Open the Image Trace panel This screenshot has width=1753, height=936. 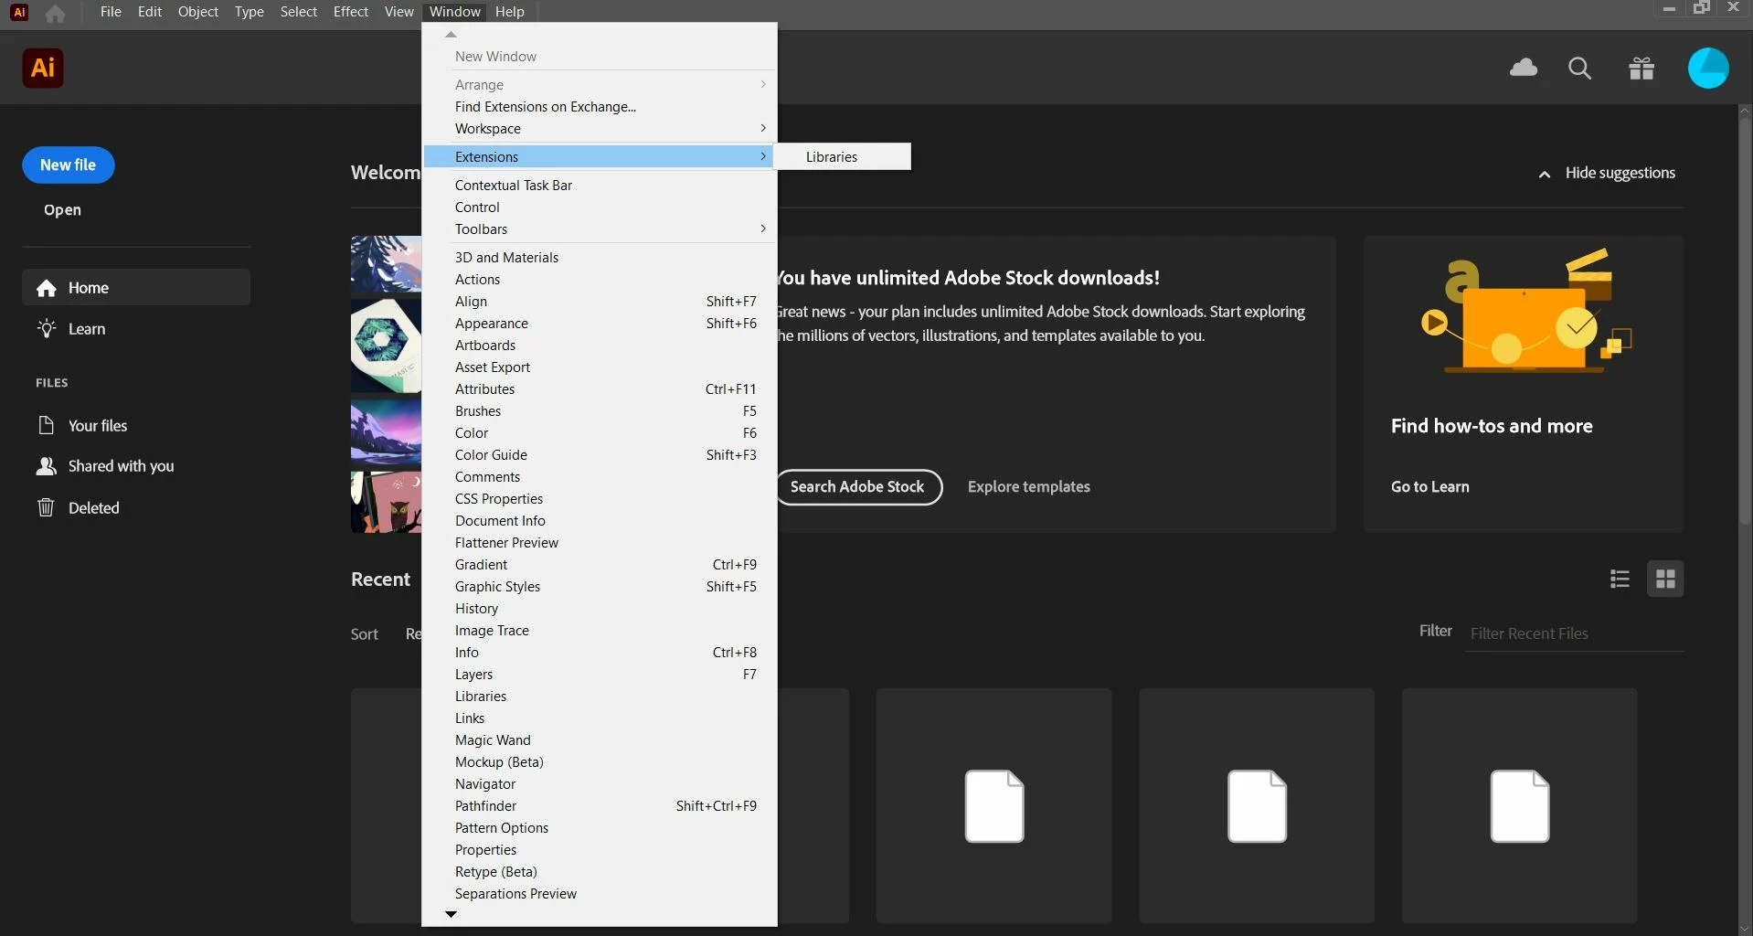point(600,631)
